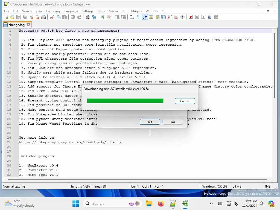
Task: Open the document list dropdown arrow
Action: pos(268,11)
